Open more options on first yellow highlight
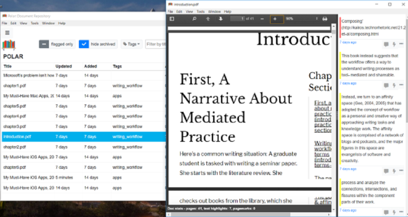This screenshot has width=408, height=217. [x=401, y=85]
